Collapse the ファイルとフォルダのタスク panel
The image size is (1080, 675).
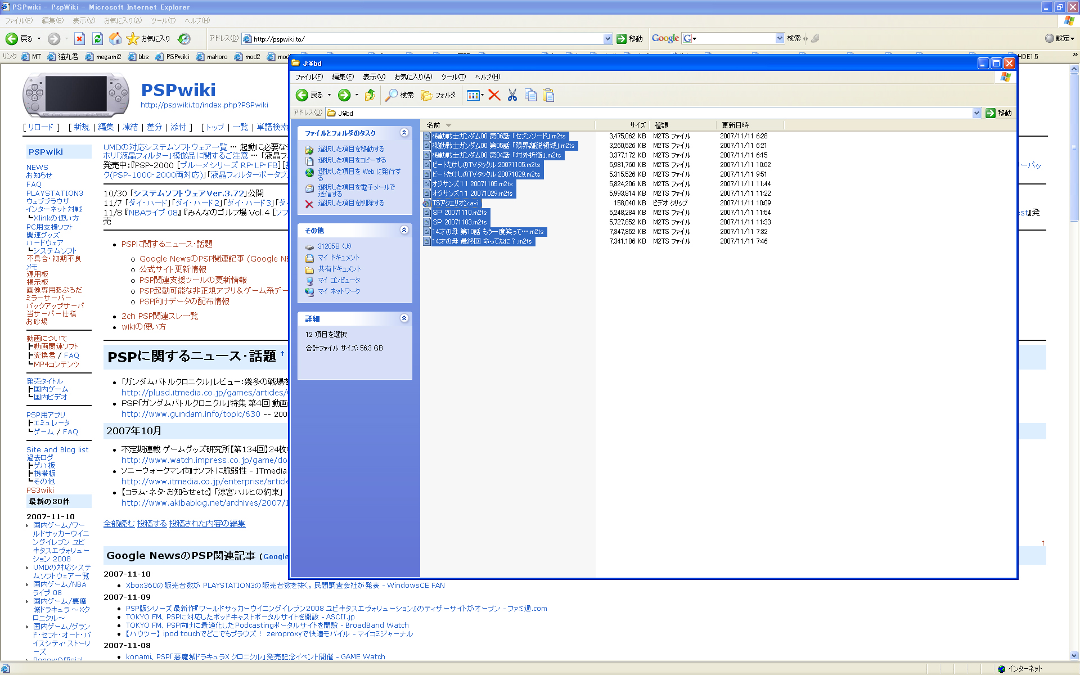404,133
